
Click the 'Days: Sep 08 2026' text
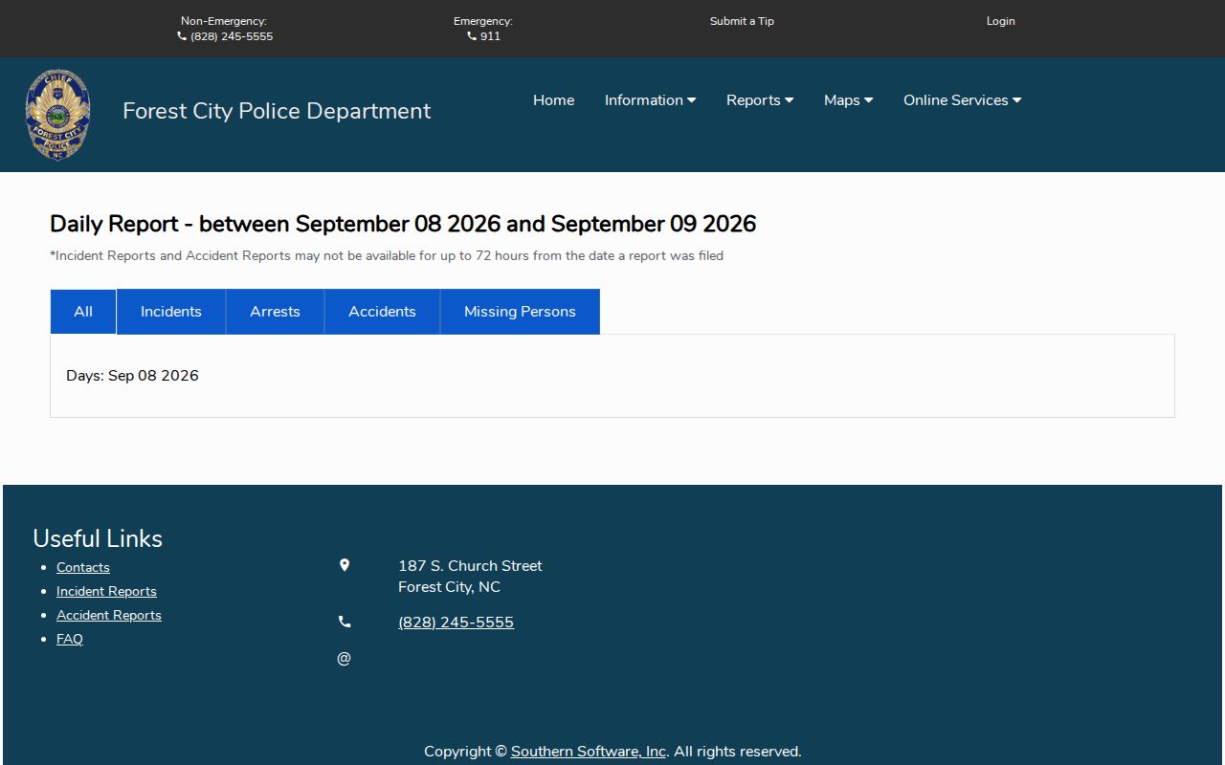click(132, 376)
